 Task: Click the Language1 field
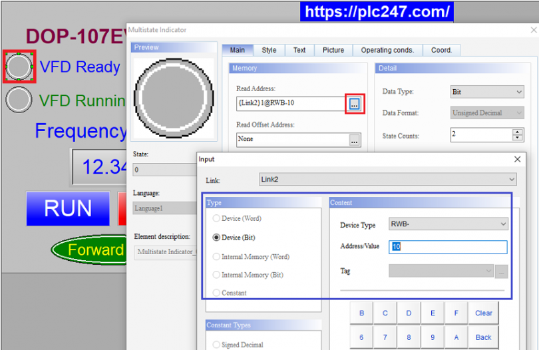point(164,208)
